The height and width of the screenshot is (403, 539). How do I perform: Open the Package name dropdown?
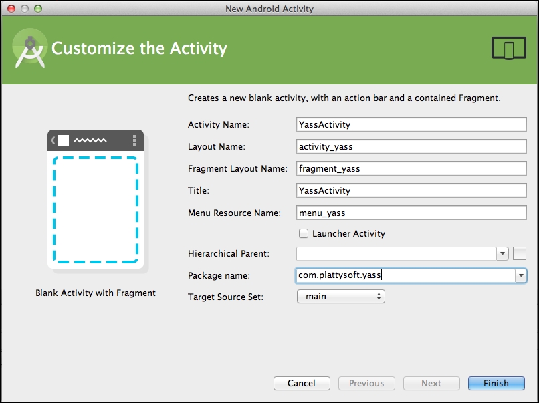[520, 275]
